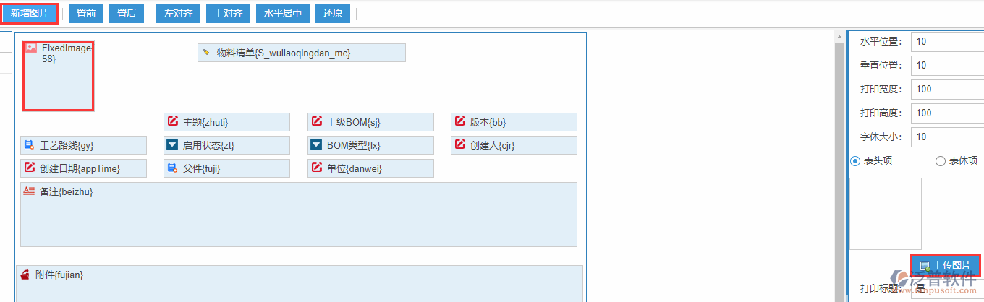The width and height of the screenshot is (984, 302).
Task: Select the 主题{zhuti} field label
Action: pos(205,122)
